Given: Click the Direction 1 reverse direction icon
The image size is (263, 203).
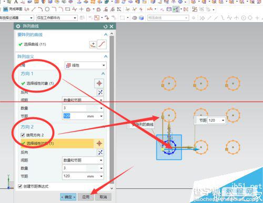Looking at the screenshot, I should tap(100, 92).
